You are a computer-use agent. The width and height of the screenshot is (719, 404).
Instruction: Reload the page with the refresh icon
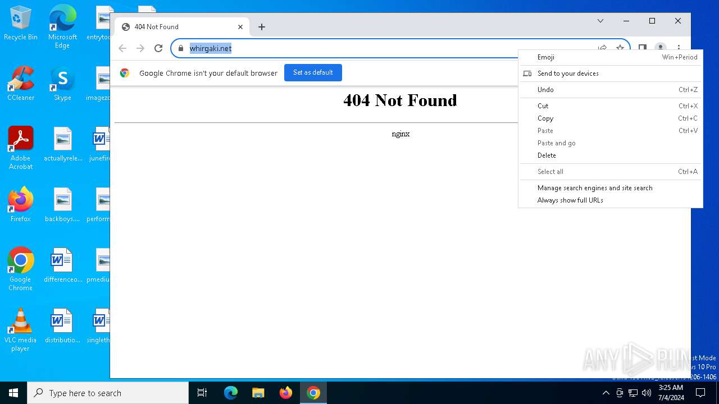point(158,48)
